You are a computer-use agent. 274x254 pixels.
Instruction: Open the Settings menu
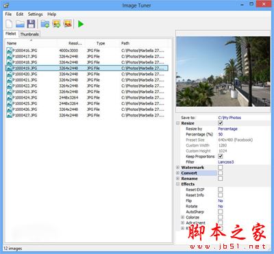35,14
